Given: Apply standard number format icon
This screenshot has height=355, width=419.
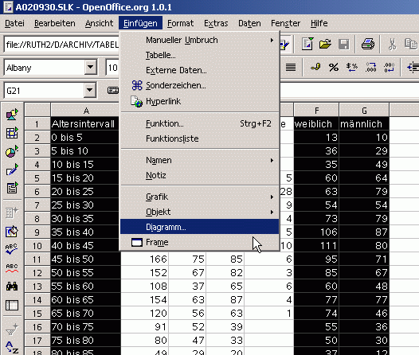Looking at the screenshot, I should [x=352, y=67].
